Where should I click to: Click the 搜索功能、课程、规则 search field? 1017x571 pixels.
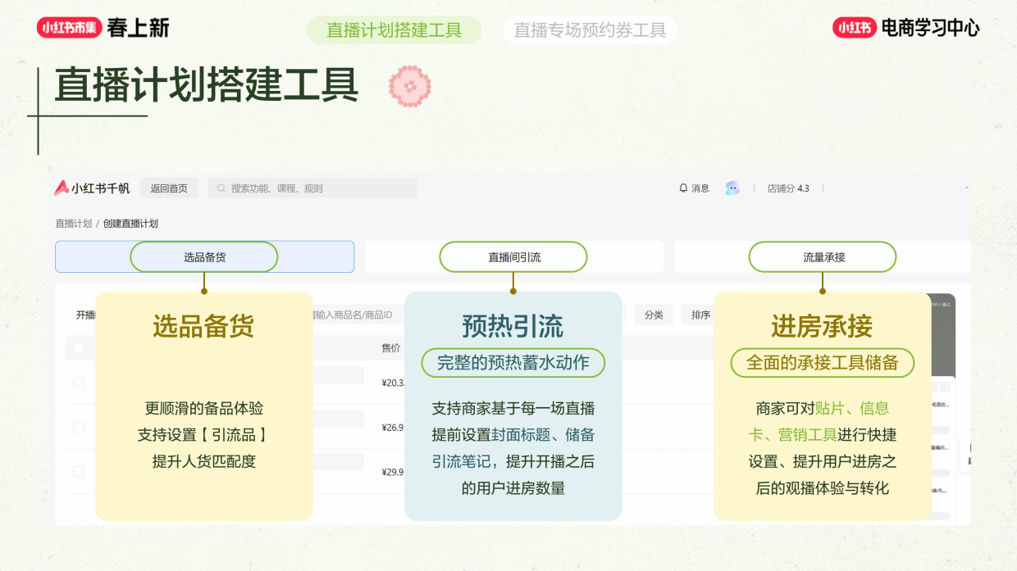point(312,188)
